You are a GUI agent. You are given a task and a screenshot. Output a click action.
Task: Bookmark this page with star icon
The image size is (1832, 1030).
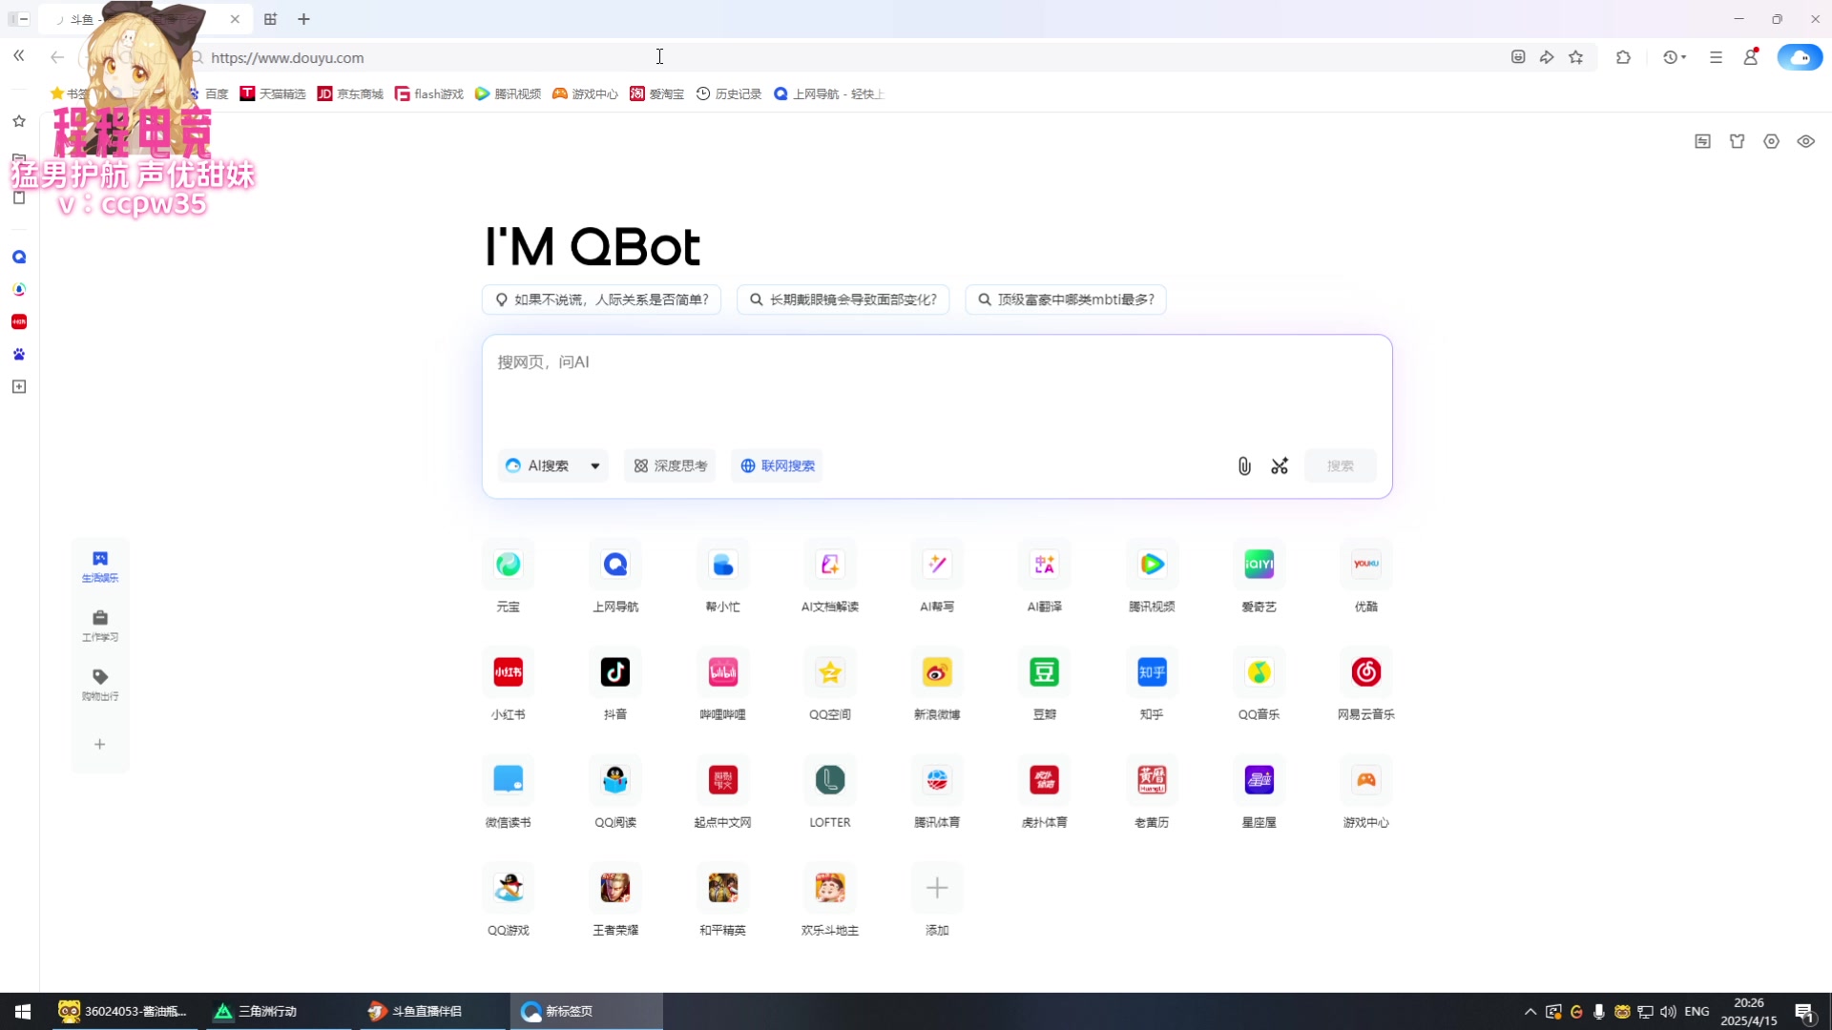tap(1576, 57)
